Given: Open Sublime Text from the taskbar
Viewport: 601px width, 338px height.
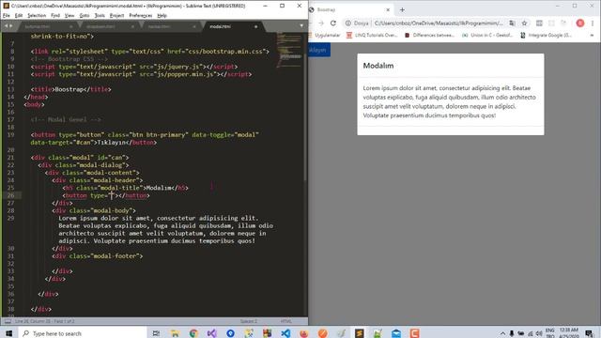Looking at the screenshot, I should pyautogui.click(x=359, y=333).
